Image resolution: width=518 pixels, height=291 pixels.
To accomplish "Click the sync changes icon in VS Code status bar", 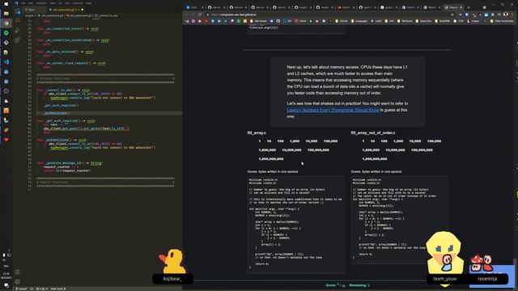I will [32, 289].
